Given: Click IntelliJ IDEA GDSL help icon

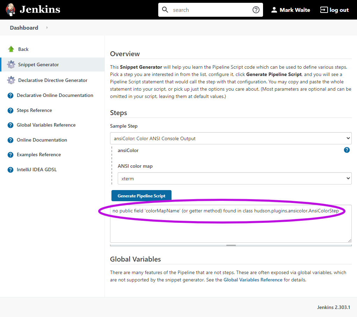Looking at the screenshot, I should [x=10, y=170].
